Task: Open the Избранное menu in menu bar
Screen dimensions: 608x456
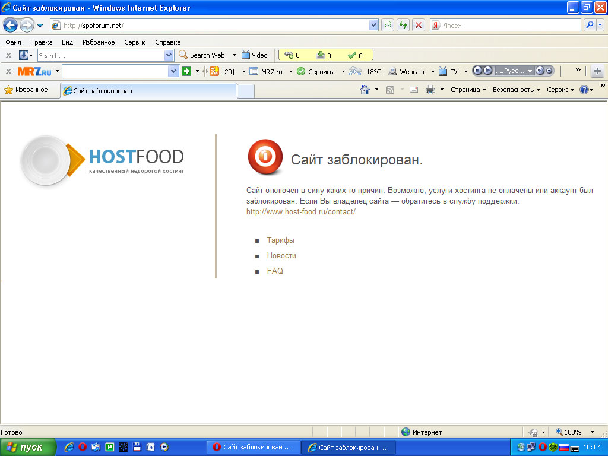Action: pos(99,42)
